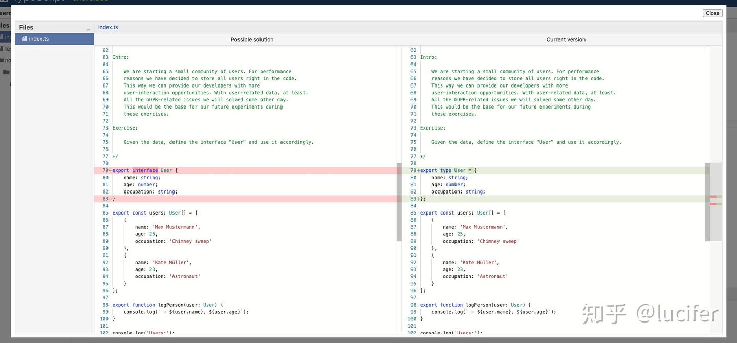The image size is (737, 343).
Task: Click "Intro:" comment in the Possible solution pane
Action: click(x=121, y=58)
